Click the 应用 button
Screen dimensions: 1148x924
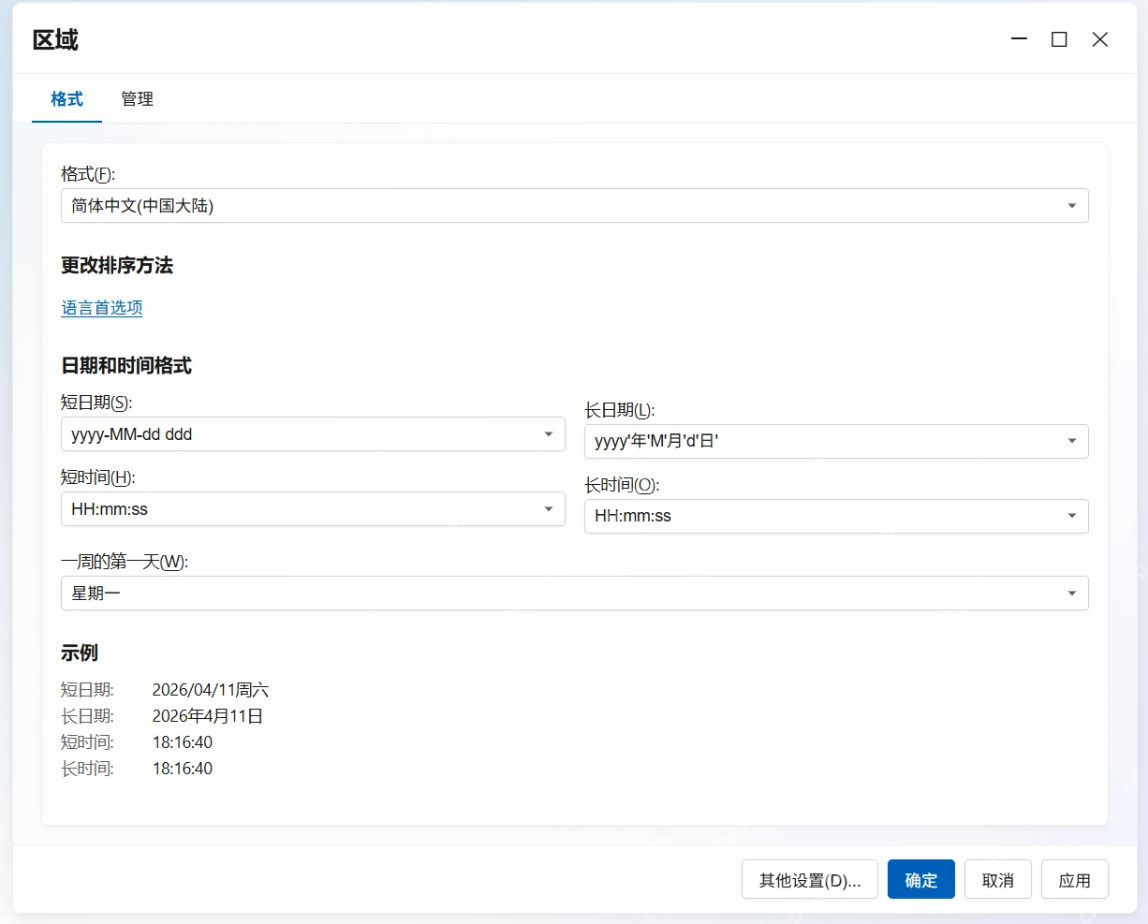coord(1075,880)
